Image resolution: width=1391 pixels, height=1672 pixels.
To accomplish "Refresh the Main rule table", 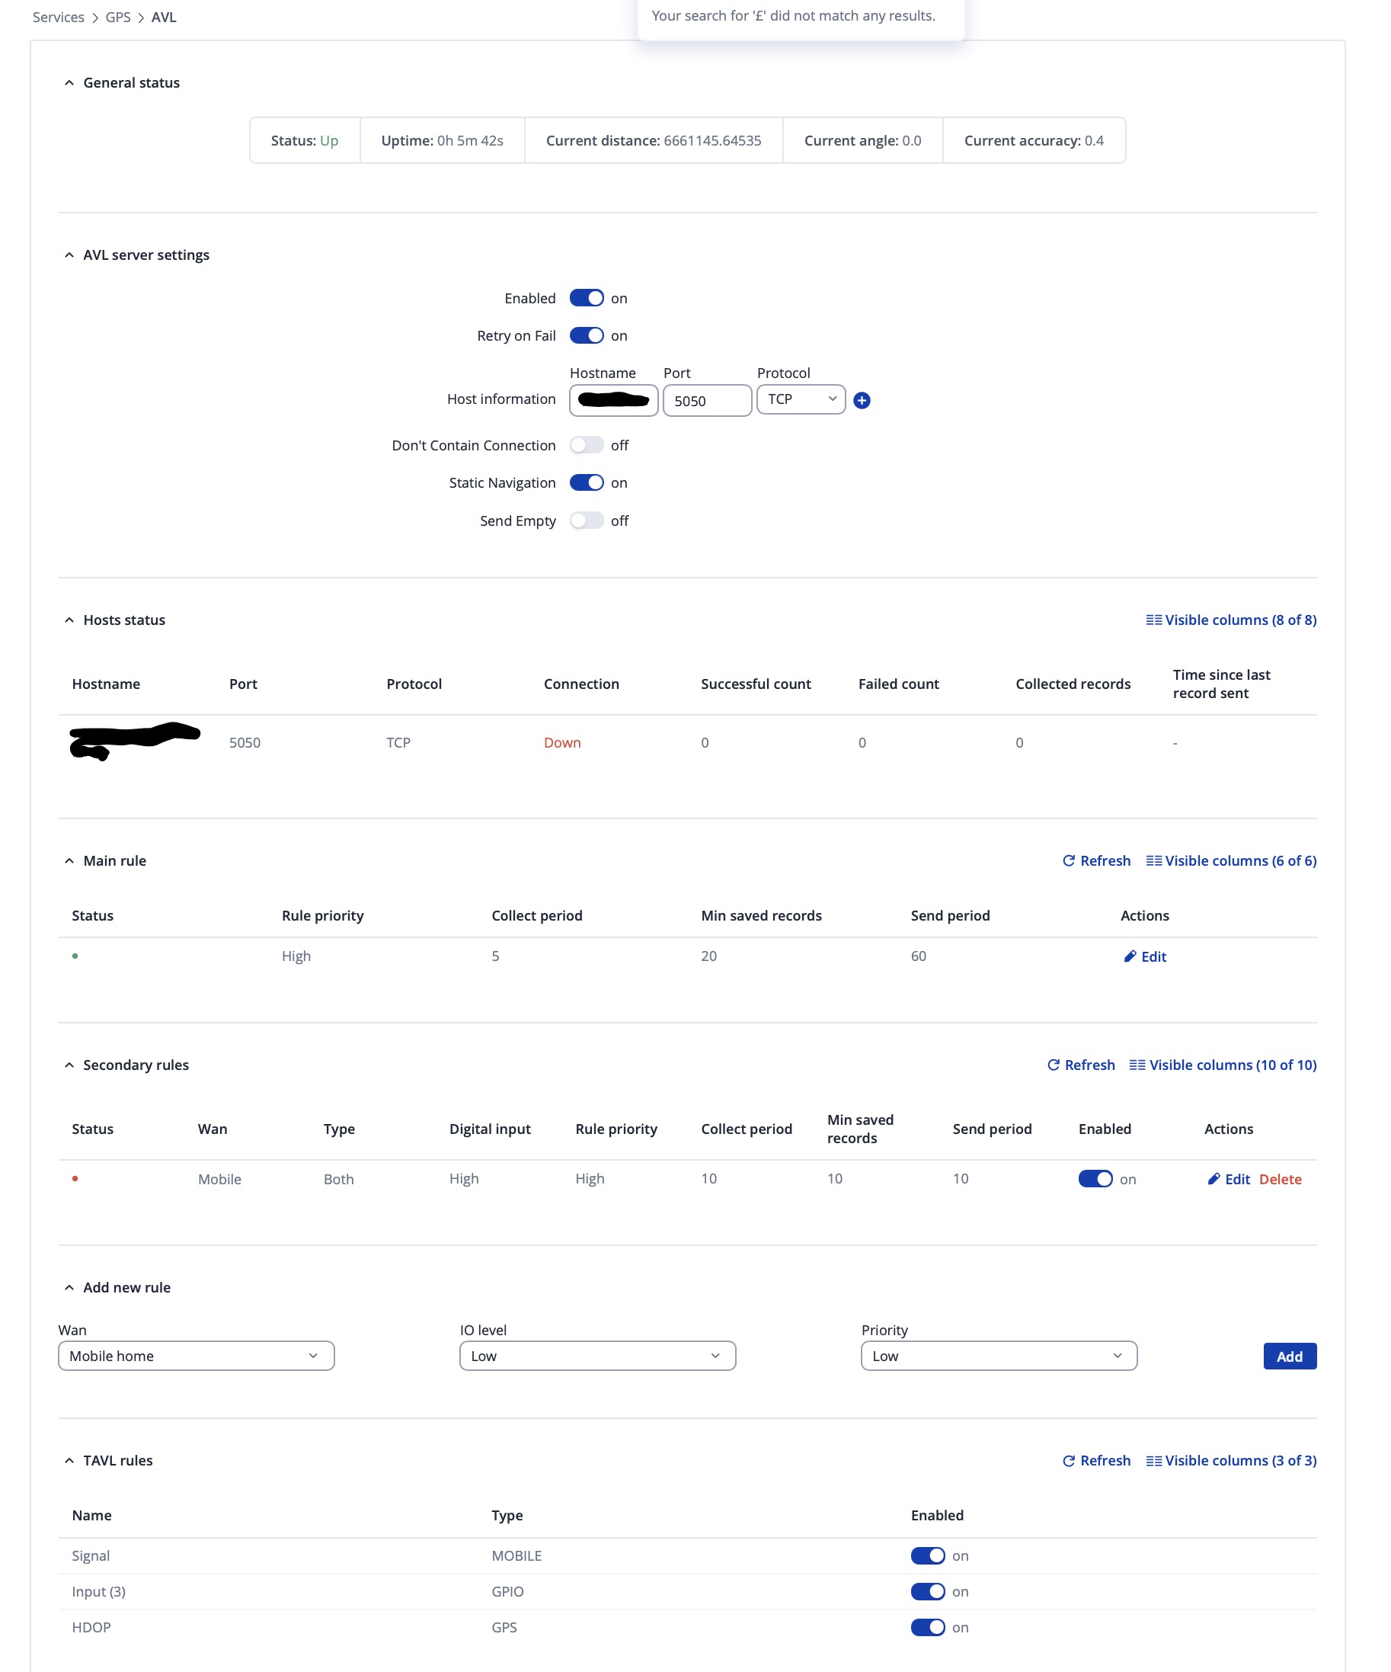I will [x=1095, y=860].
